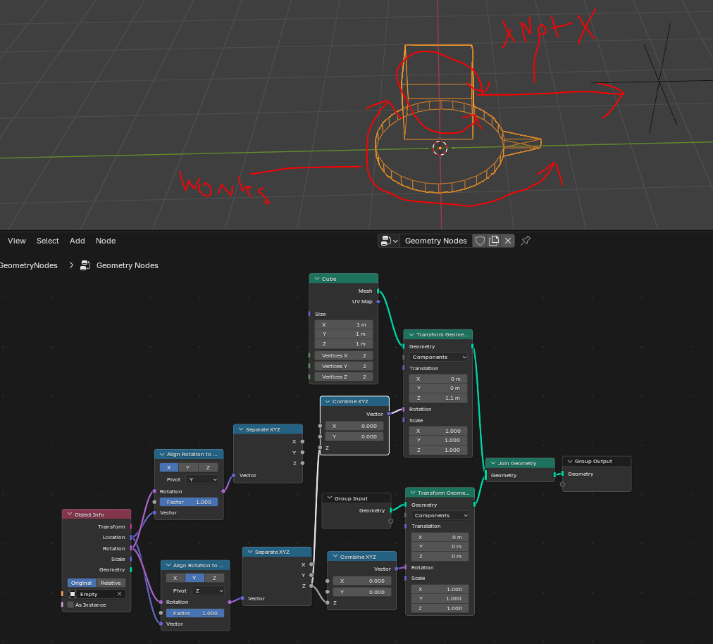Open Components dropdown in Transform Geometry fed by Cube
The height and width of the screenshot is (644, 713).
[438, 358]
